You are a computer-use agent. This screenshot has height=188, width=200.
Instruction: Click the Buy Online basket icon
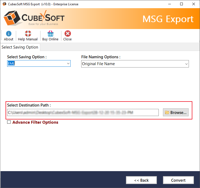[x=50, y=34]
